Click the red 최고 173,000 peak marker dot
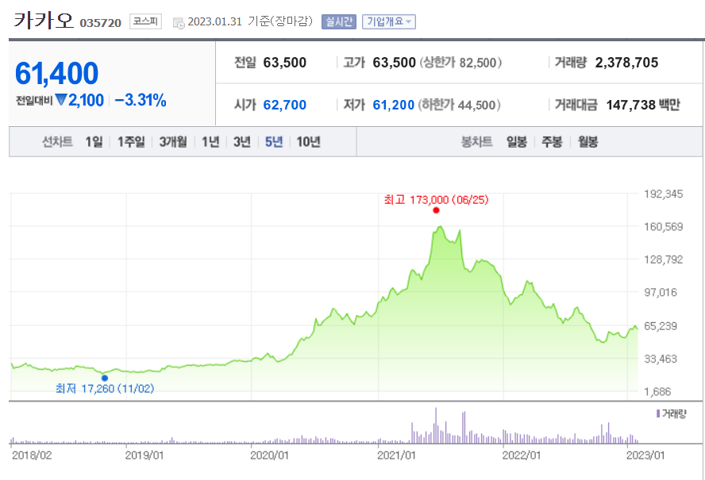This screenshot has width=705, height=480. [436, 210]
